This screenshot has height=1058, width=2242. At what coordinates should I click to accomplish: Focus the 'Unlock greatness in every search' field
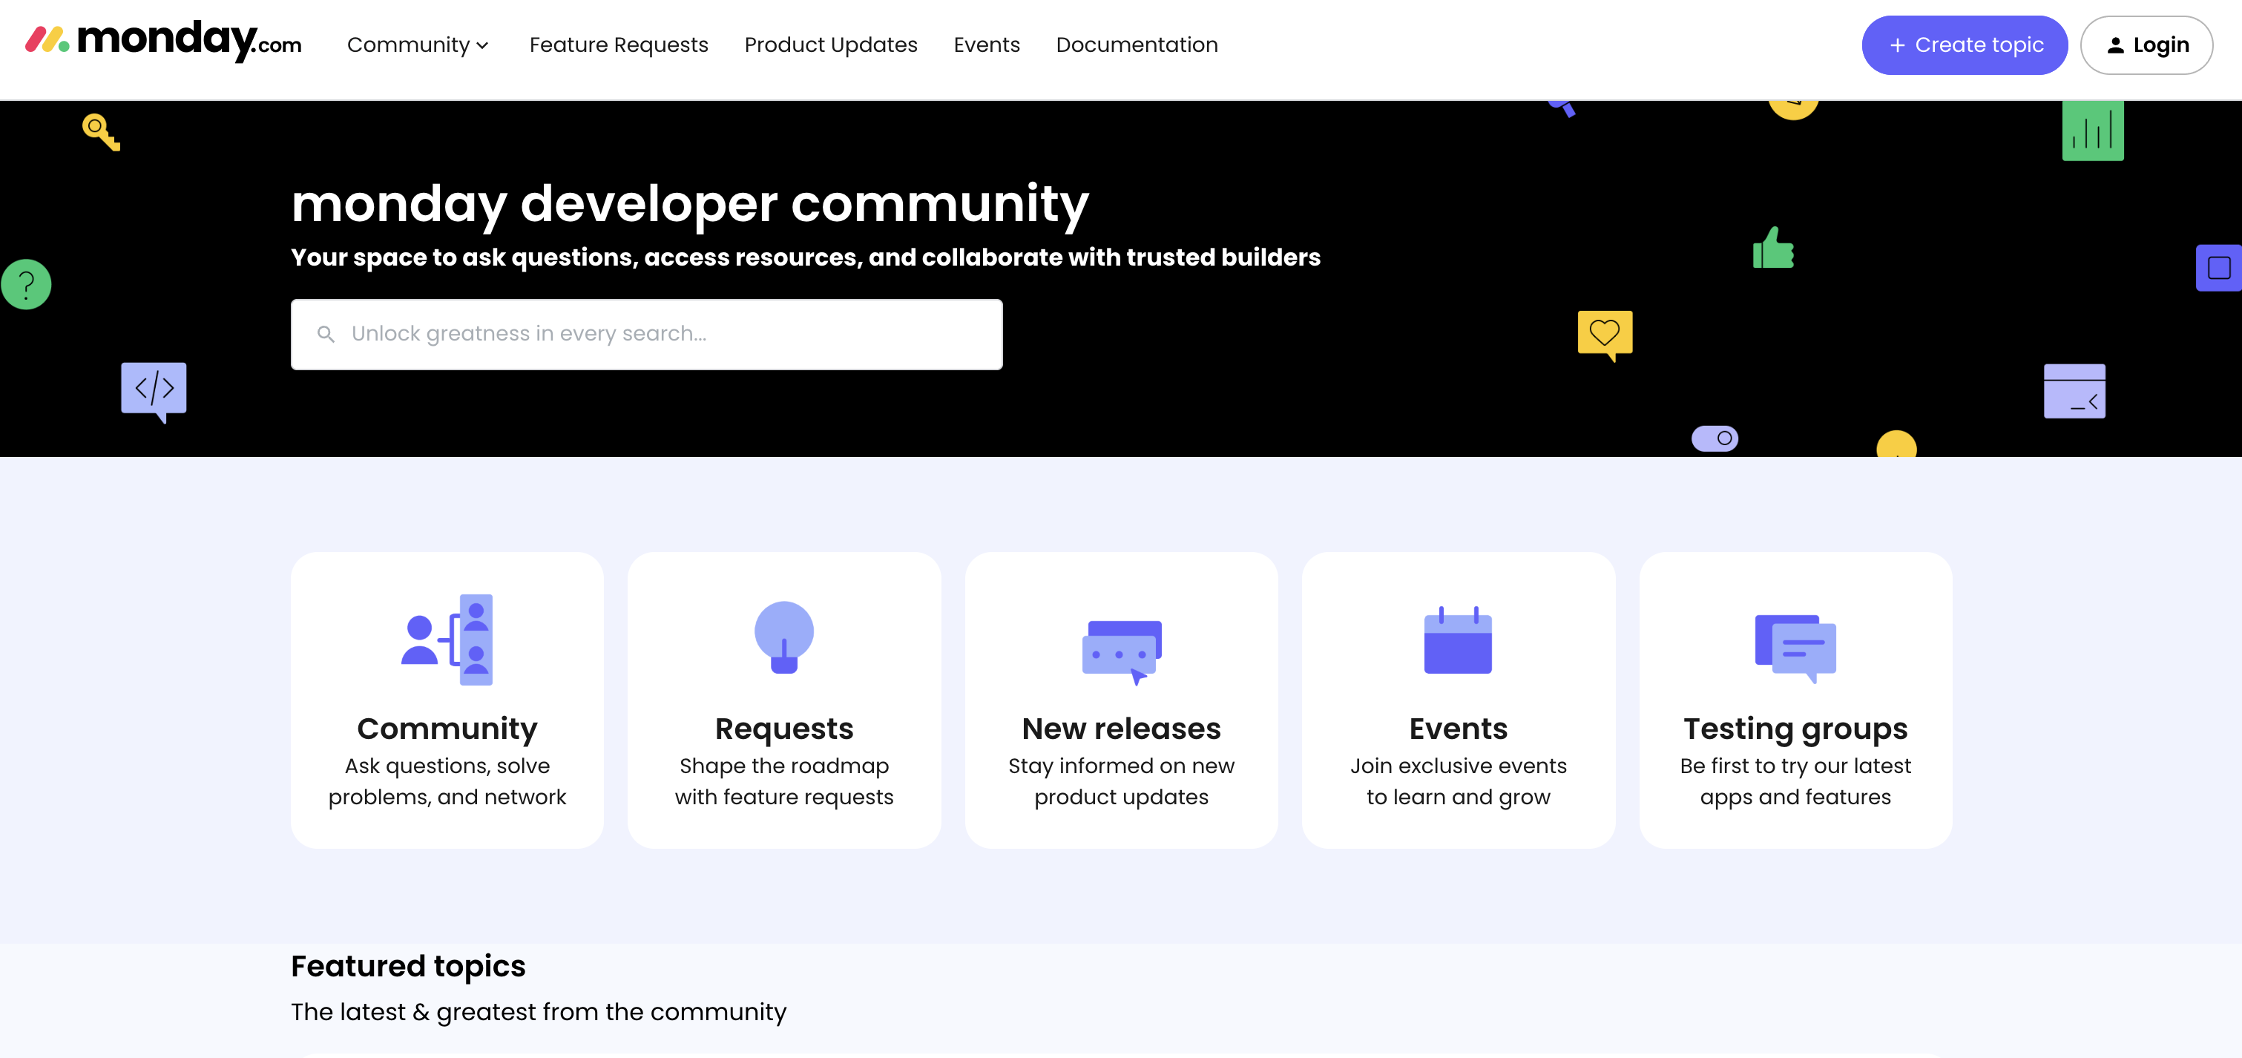[x=647, y=334]
